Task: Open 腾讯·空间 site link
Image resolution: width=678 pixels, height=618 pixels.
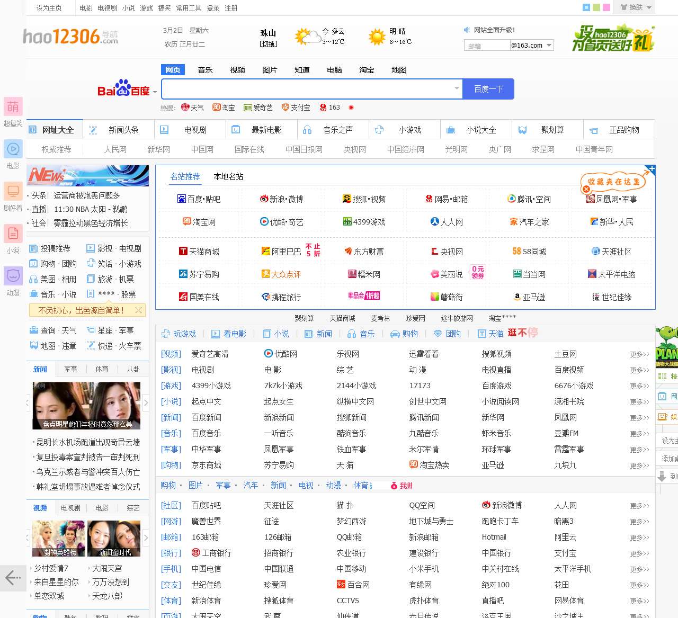Action: tap(529, 199)
